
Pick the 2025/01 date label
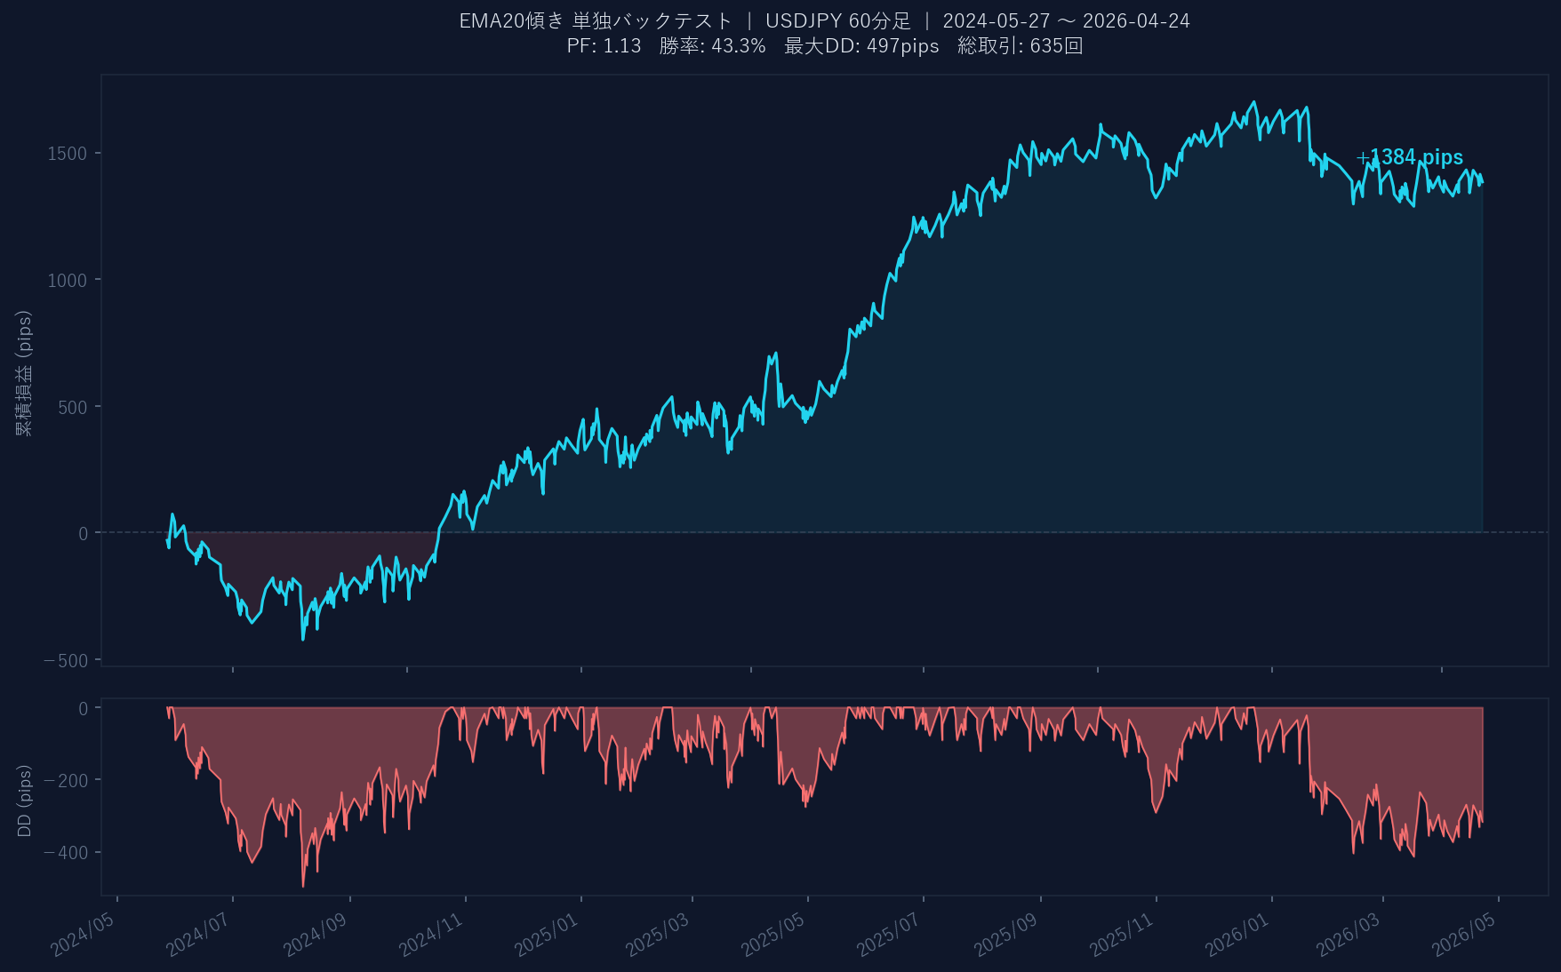click(547, 934)
